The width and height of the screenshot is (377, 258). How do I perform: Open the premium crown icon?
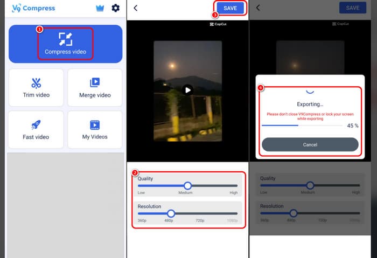[100, 8]
